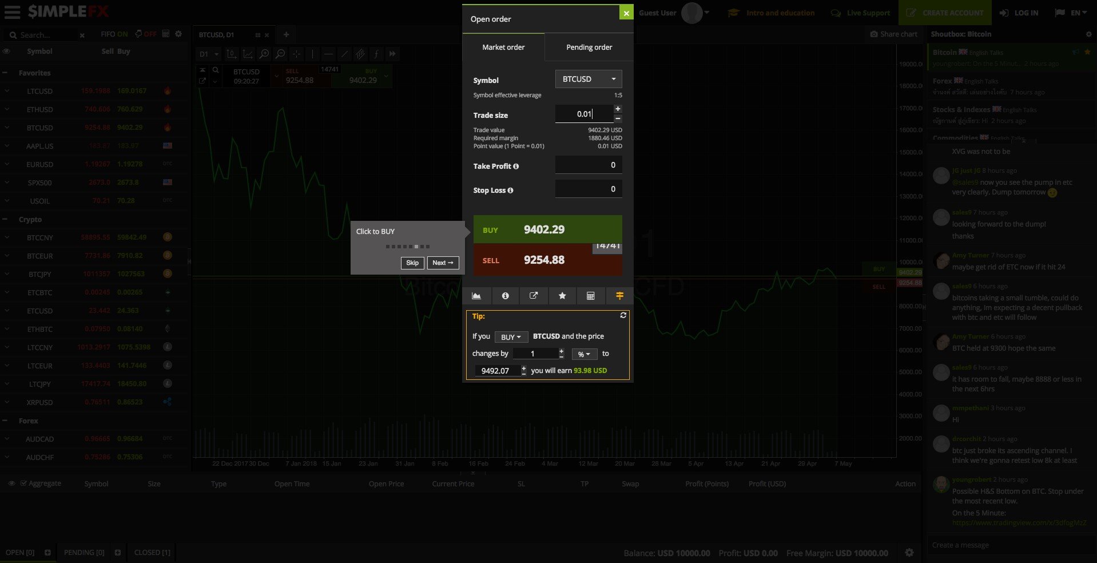Select the trend line drawing tool

tap(344, 54)
